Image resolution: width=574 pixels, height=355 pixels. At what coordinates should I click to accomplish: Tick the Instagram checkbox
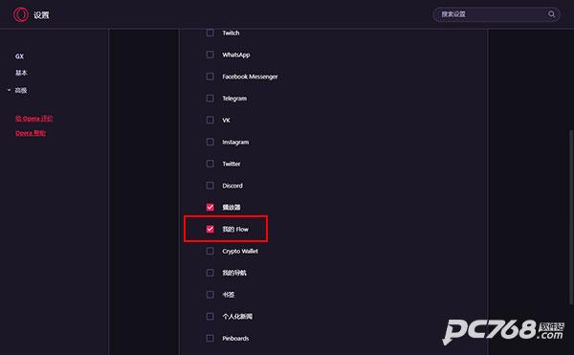click(210, 142)
